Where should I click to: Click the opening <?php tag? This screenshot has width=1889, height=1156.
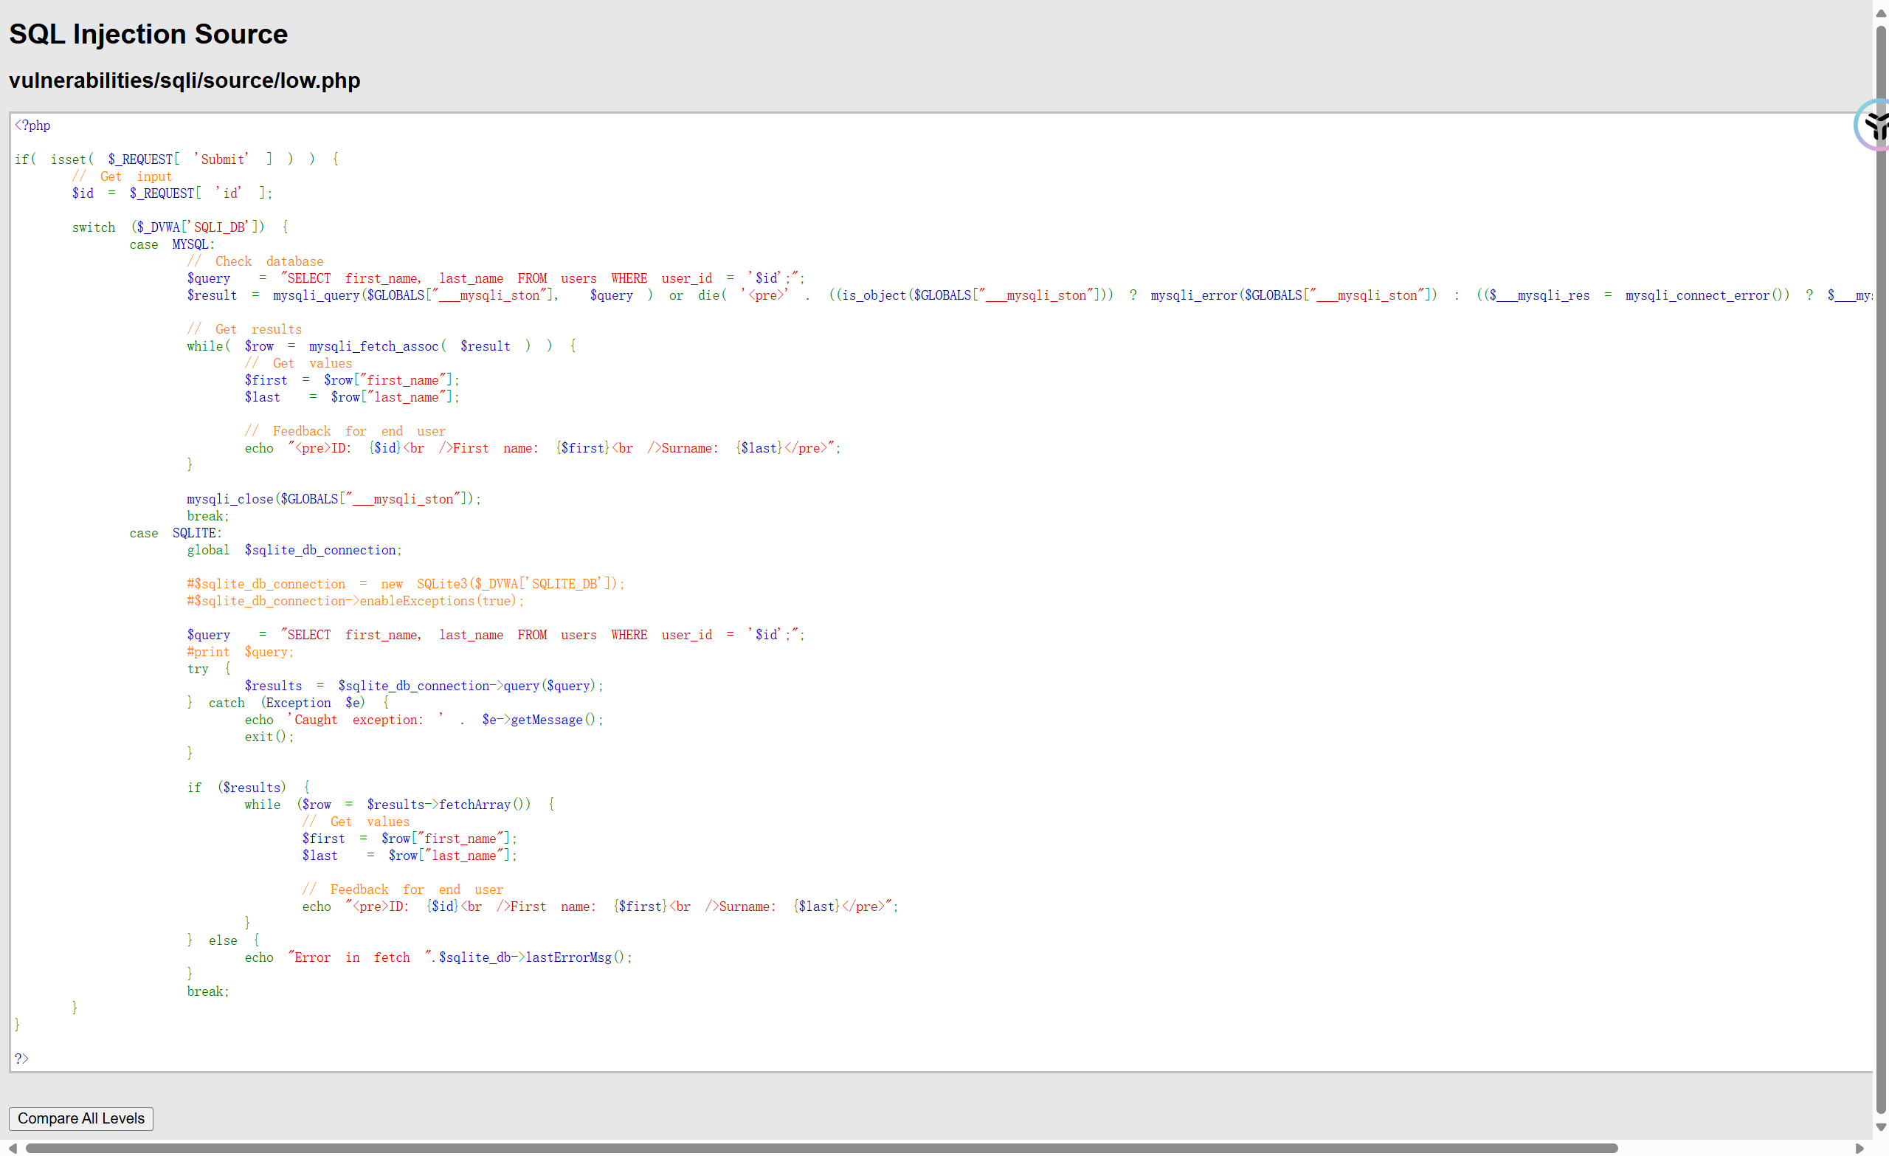pyautogui.click(x=33, y=125)
